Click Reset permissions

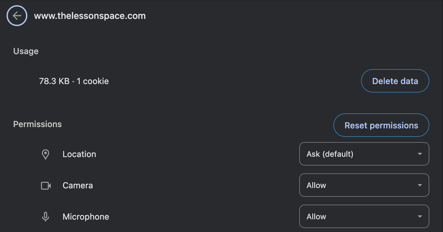[x=381, y=125]
